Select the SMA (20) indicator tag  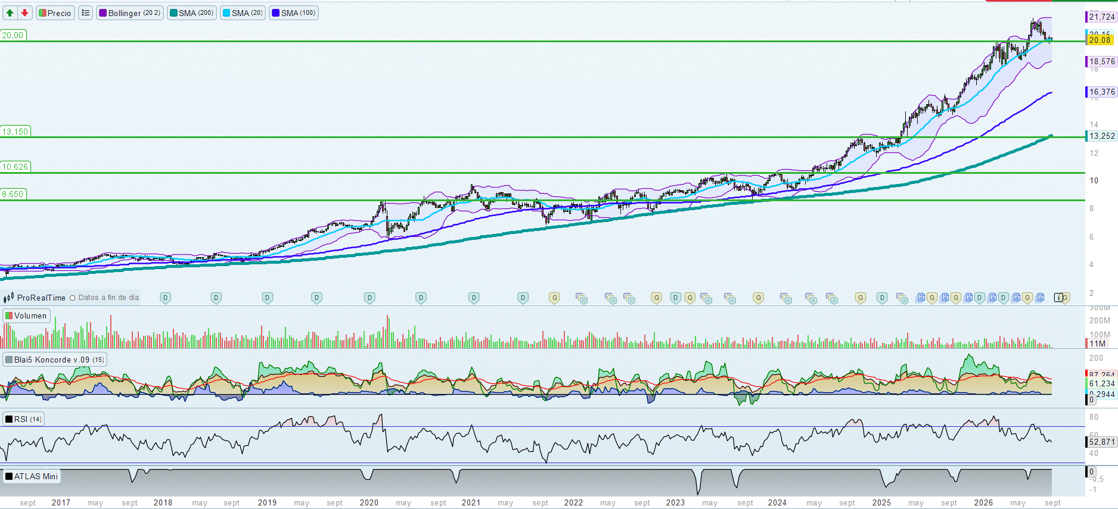[x=243, y=13]
